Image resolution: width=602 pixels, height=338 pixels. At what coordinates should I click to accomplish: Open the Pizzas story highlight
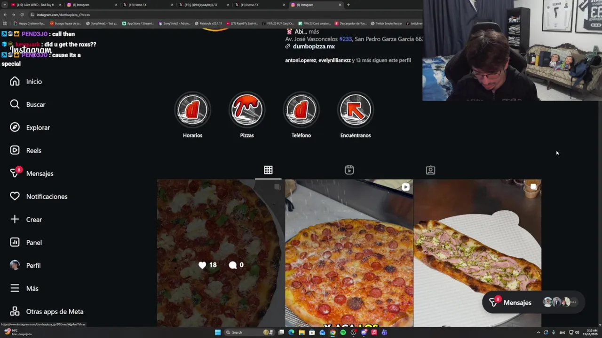point(247,110)
